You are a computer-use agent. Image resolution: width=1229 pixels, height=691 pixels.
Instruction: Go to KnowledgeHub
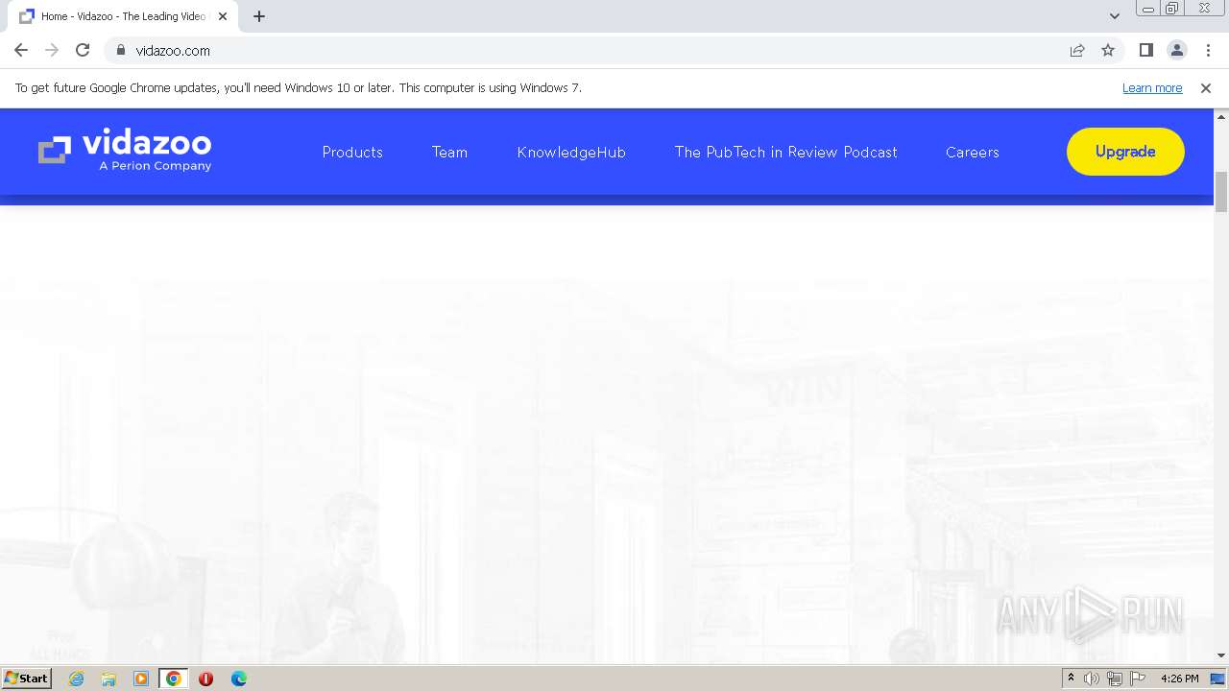point(571,152)
